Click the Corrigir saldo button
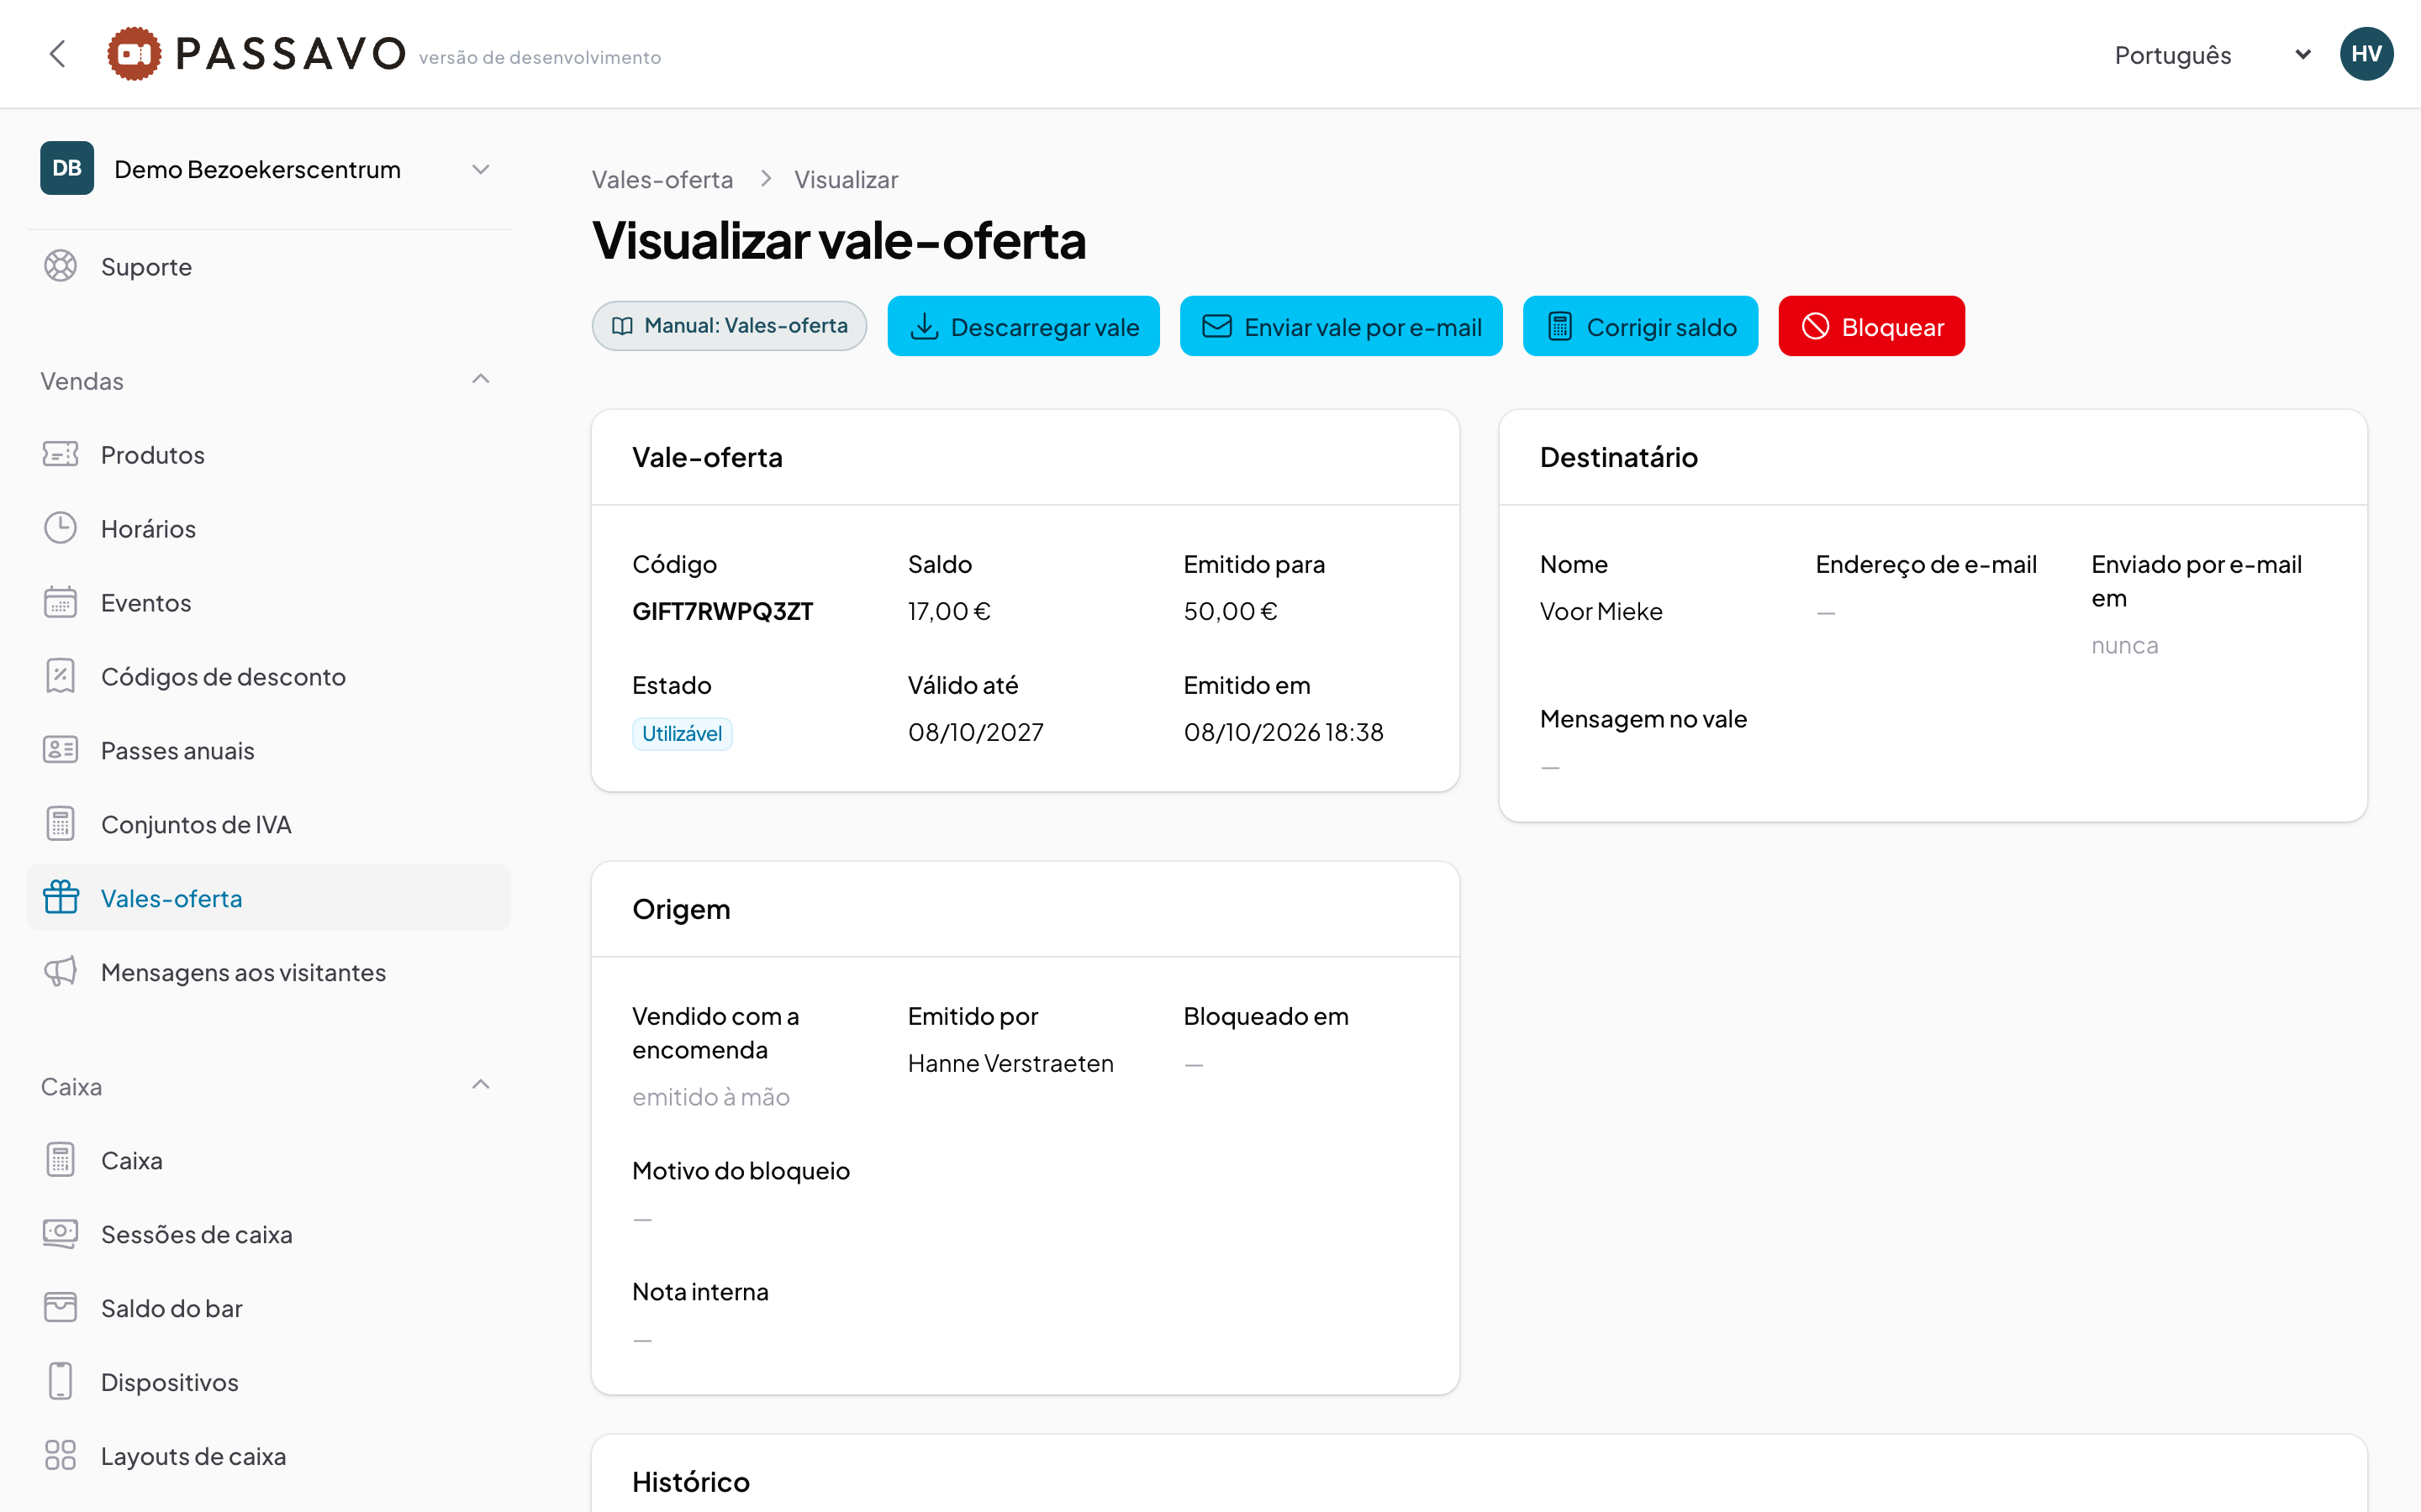This screenshot has height=1512, width=2421. tap(1640, 326)
